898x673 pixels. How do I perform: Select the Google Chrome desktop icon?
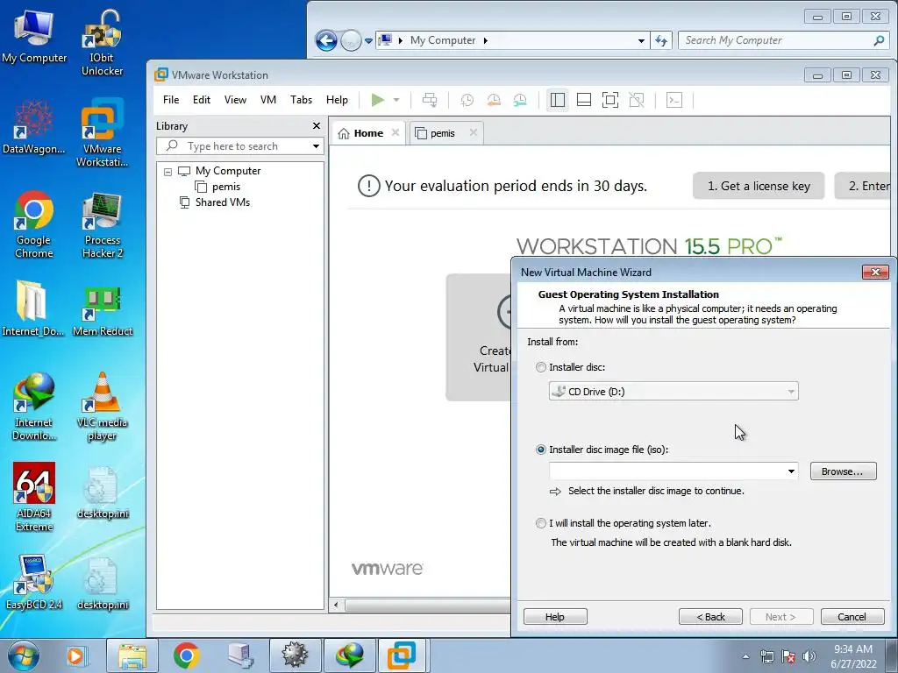[x=34, y=225]
